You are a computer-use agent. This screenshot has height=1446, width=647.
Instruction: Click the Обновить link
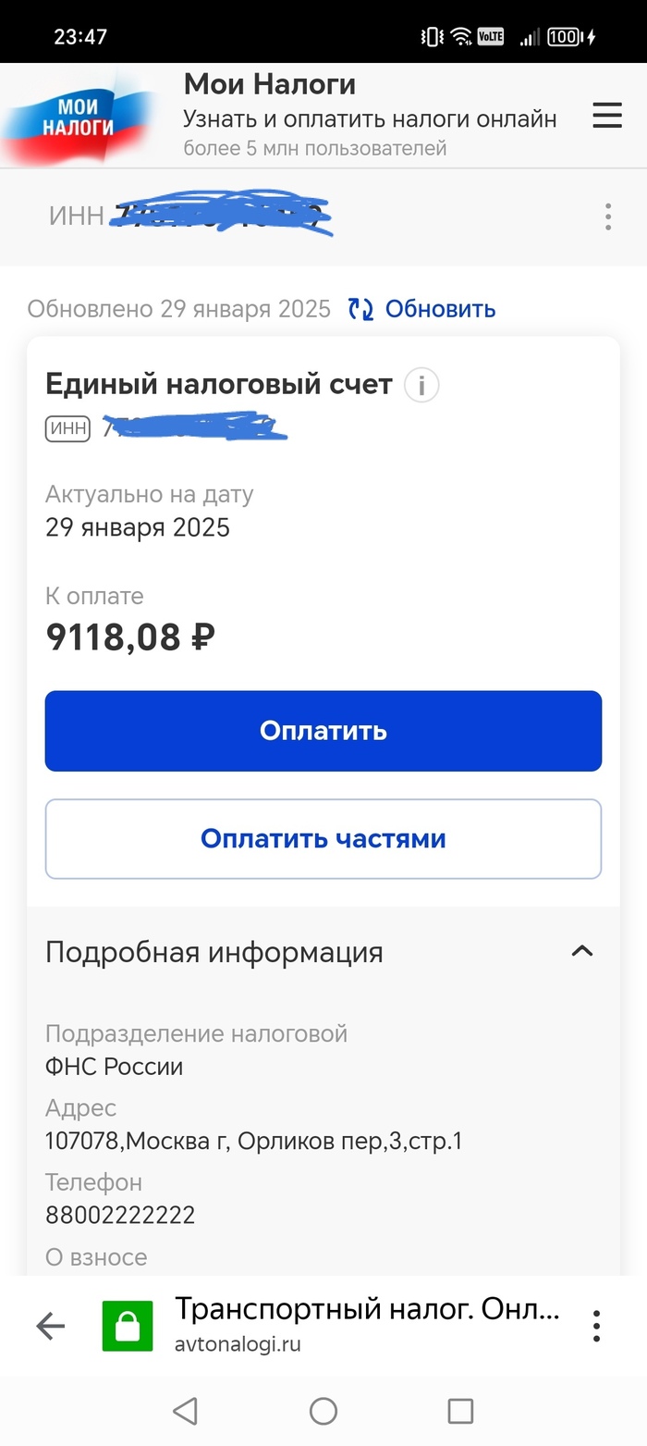[440, 309]
